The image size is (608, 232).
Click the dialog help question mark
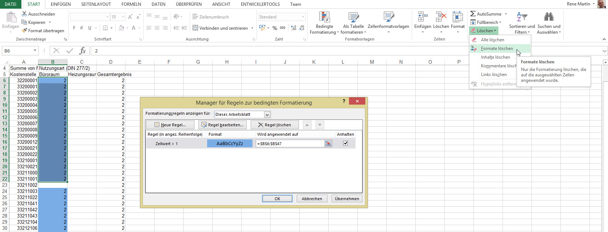(344, 101)
